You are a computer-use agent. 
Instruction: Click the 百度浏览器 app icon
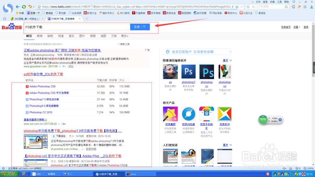[188, 114]
